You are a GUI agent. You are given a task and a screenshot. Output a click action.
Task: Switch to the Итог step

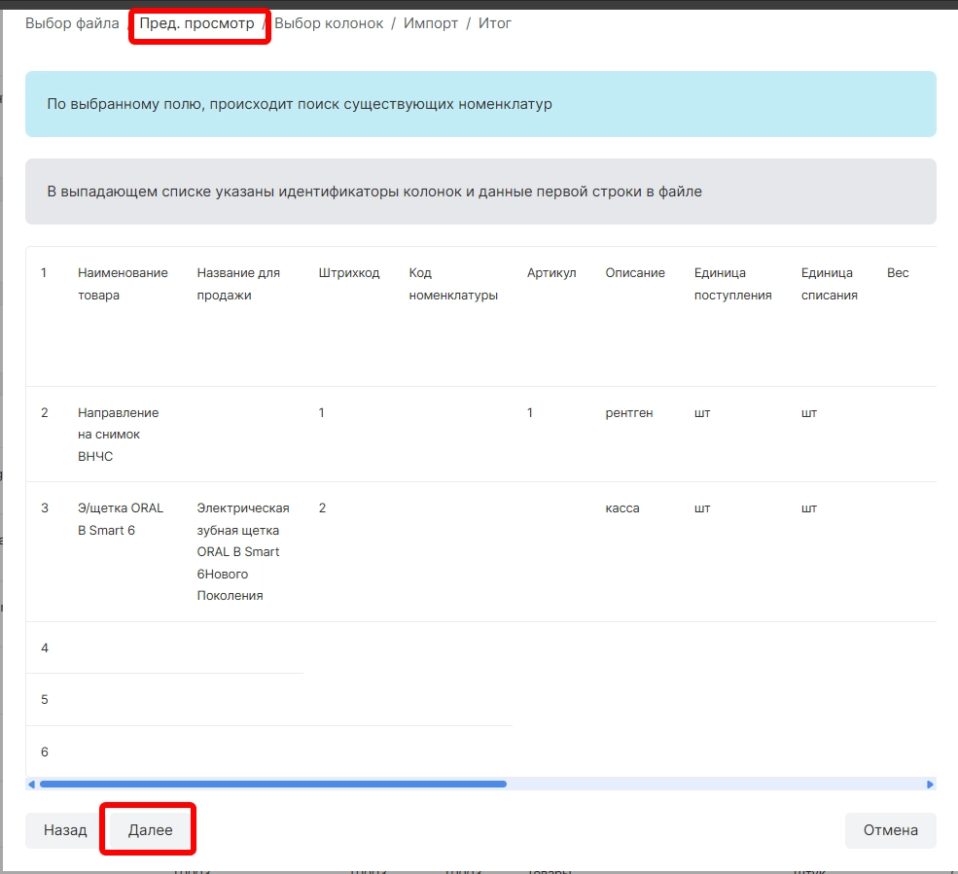494,23
